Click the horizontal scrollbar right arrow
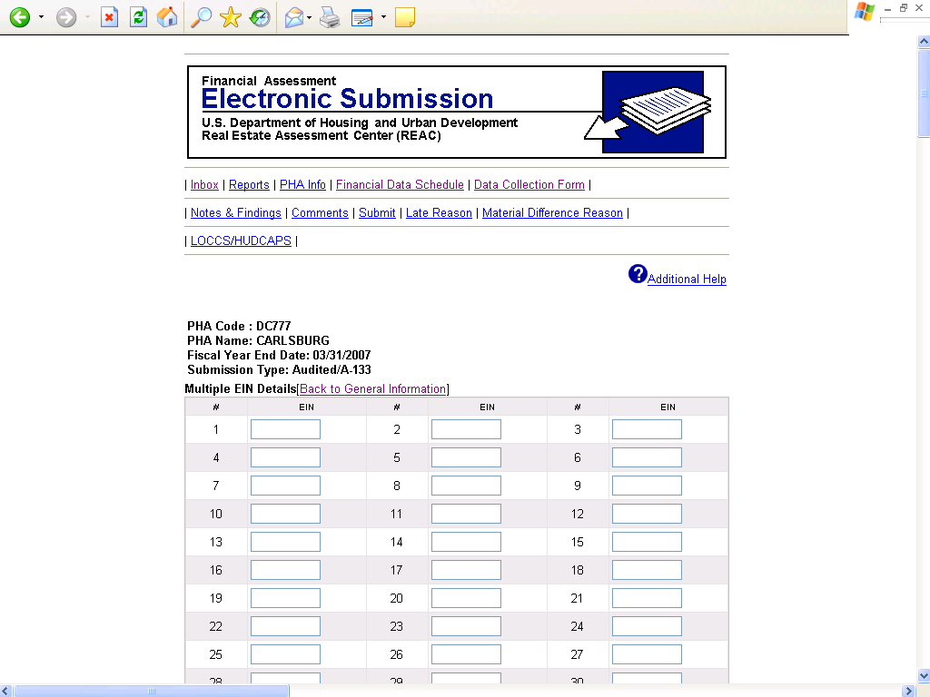 (x=908, y=691)
